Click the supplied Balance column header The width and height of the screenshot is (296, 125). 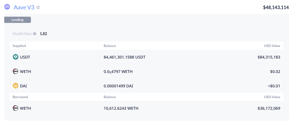pos(110,46)
